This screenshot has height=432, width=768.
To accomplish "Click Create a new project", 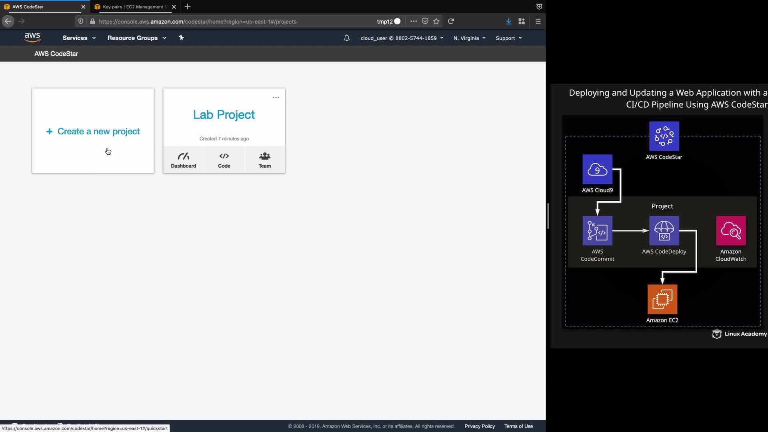I will point(93,132).
